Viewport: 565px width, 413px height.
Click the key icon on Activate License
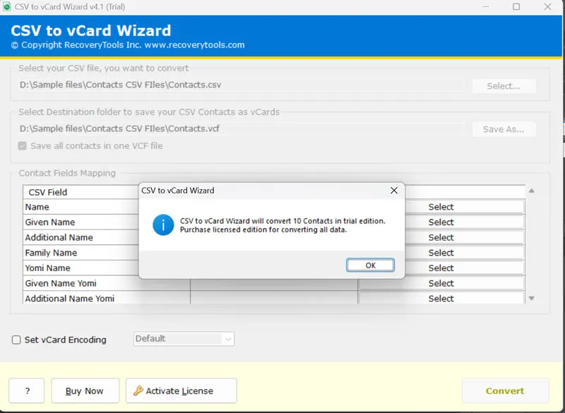[138, 390]
